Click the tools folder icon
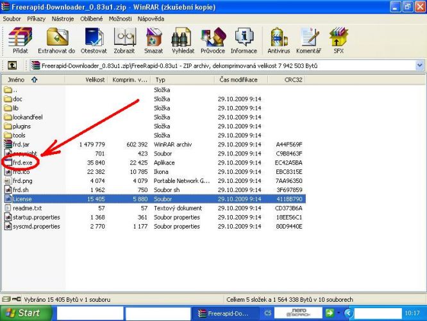 tap(8, 135)
